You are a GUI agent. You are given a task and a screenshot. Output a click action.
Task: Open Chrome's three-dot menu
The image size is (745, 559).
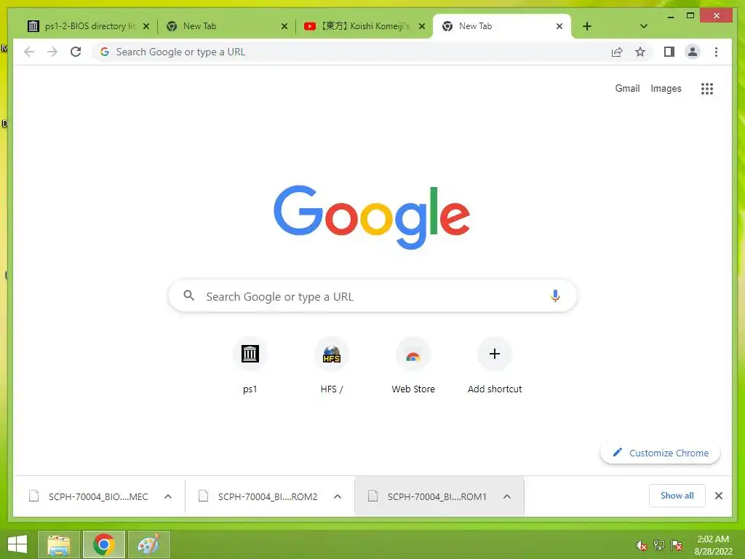tap(716, 52)
